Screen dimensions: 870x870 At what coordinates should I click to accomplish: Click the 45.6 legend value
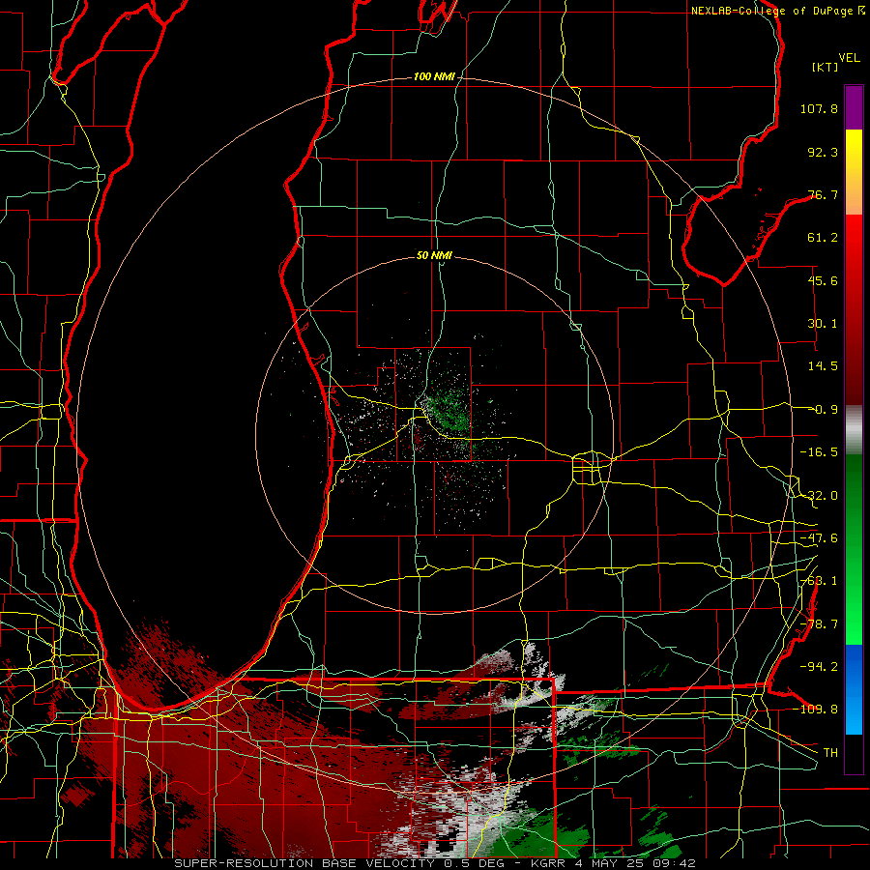tap(823, 280)
